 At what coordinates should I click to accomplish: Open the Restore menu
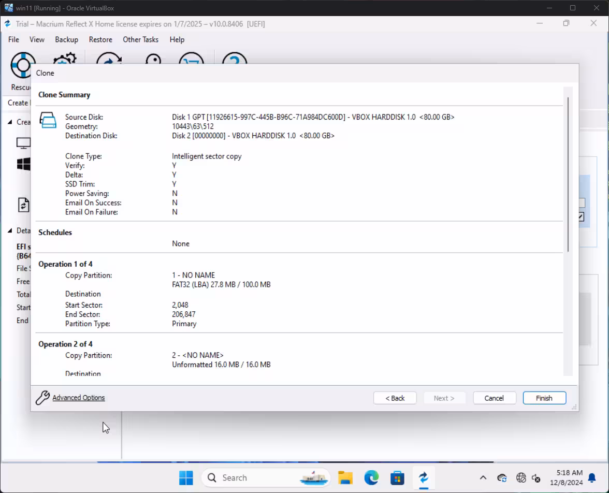pos(100,40)
